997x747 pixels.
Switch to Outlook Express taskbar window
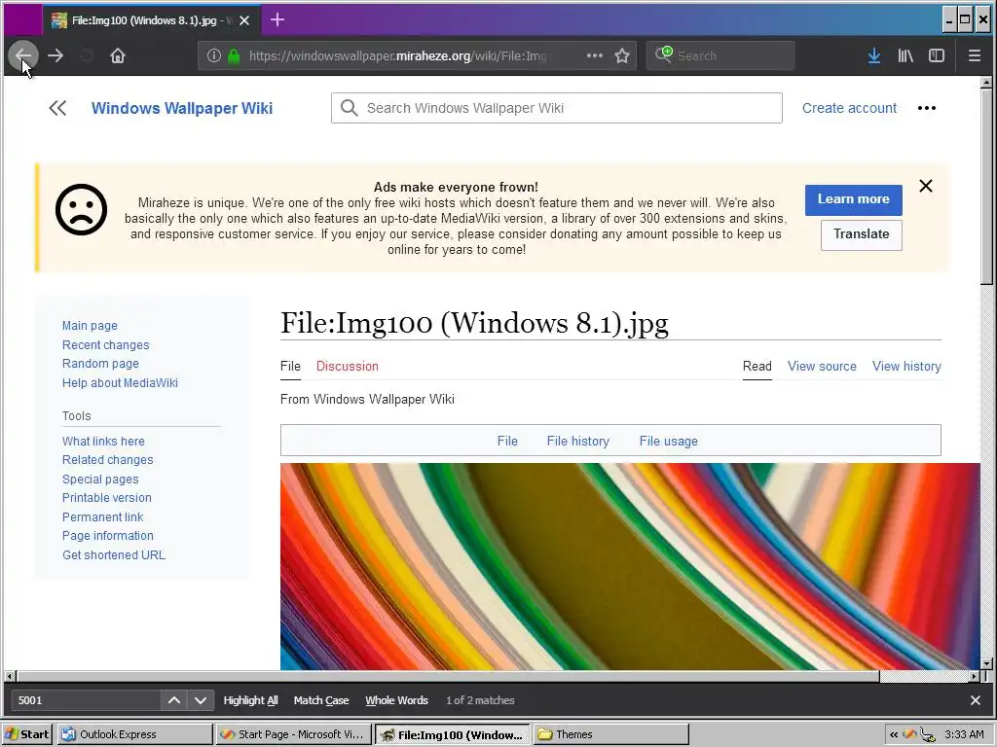(134, 734)
